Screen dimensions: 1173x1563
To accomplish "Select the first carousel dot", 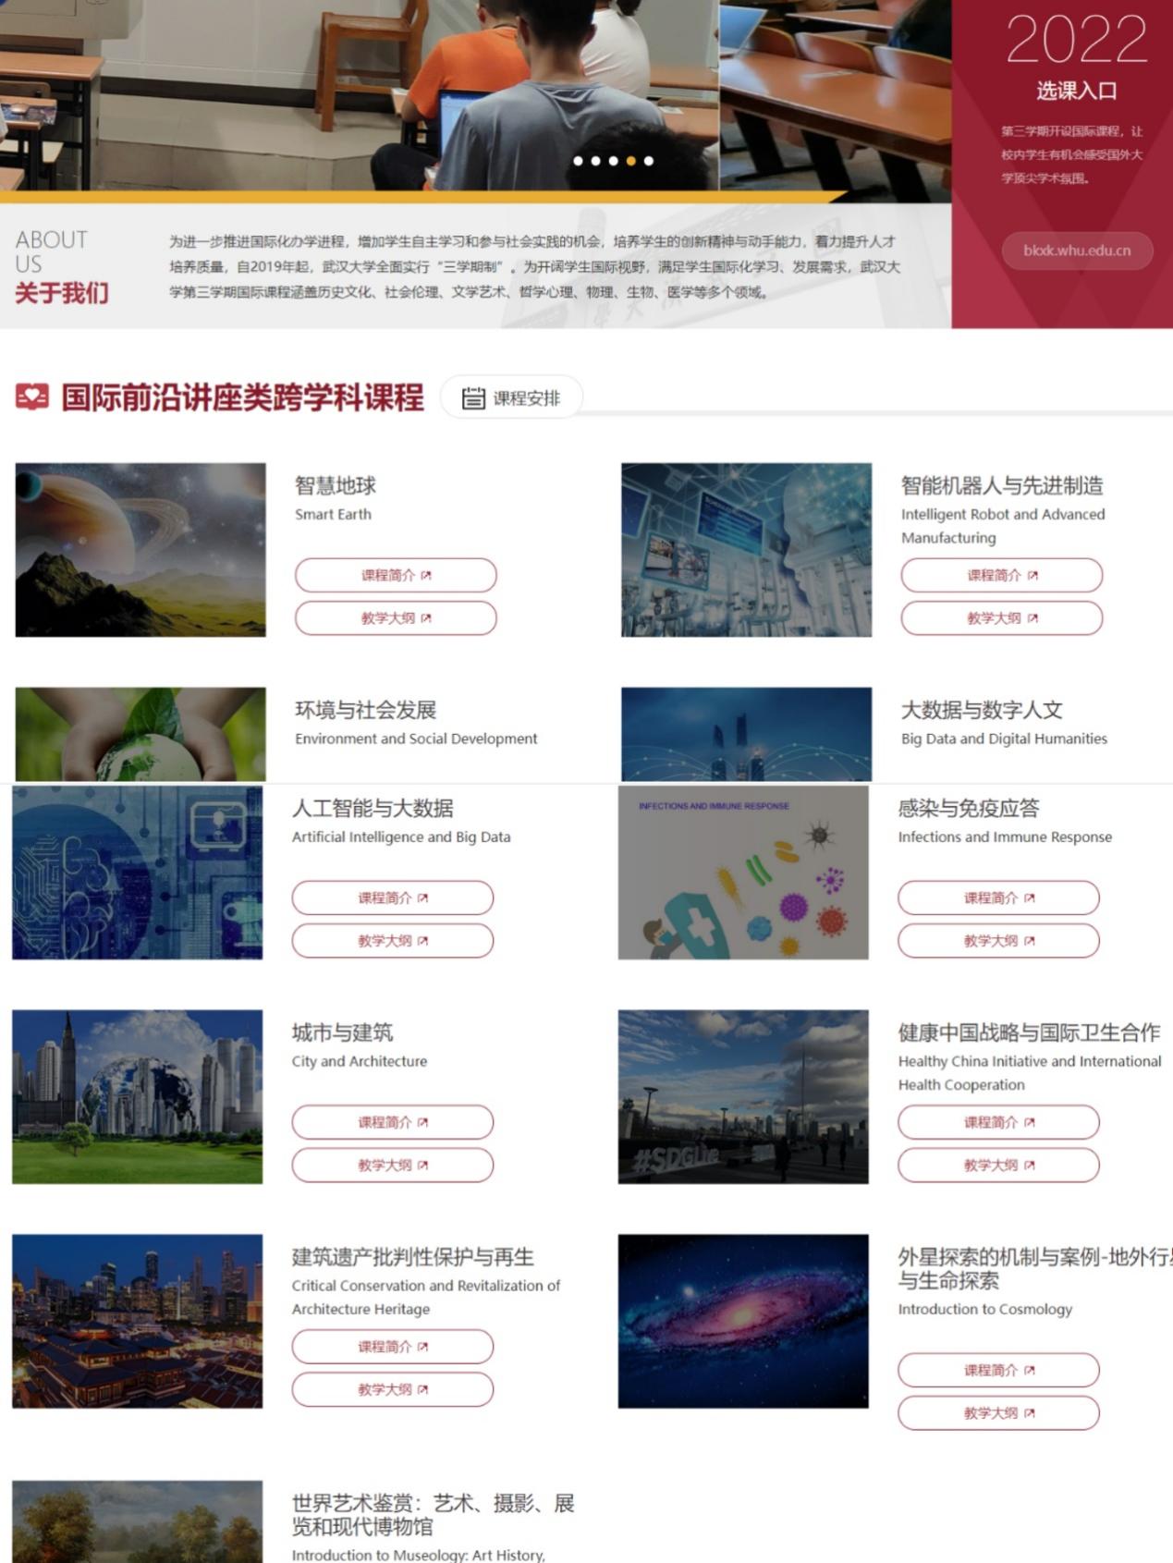I will [579, 161].
